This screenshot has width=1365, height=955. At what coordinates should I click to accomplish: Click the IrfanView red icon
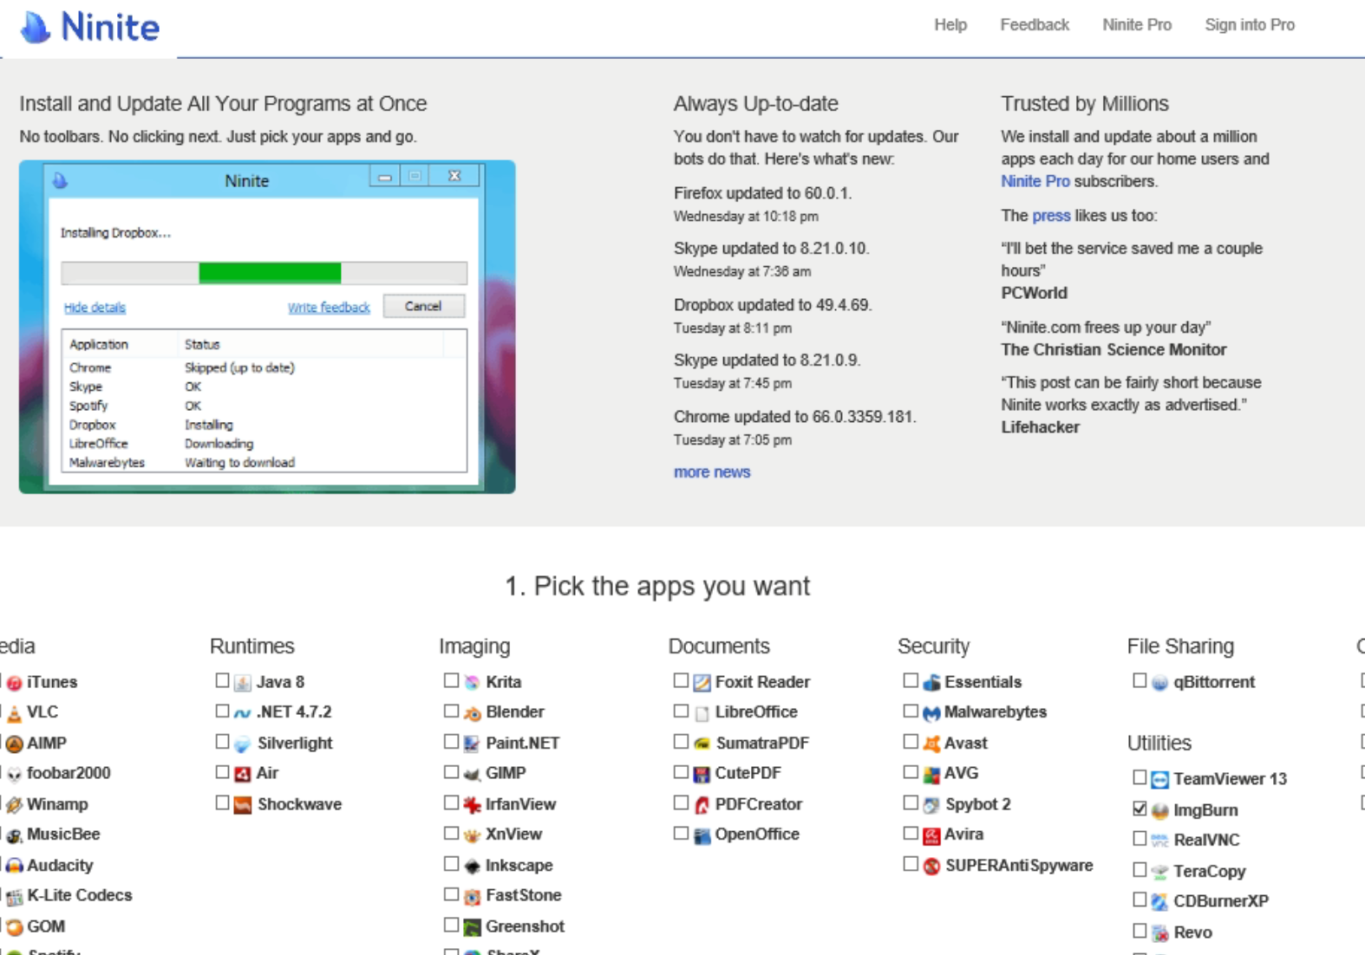pos(472,805)
